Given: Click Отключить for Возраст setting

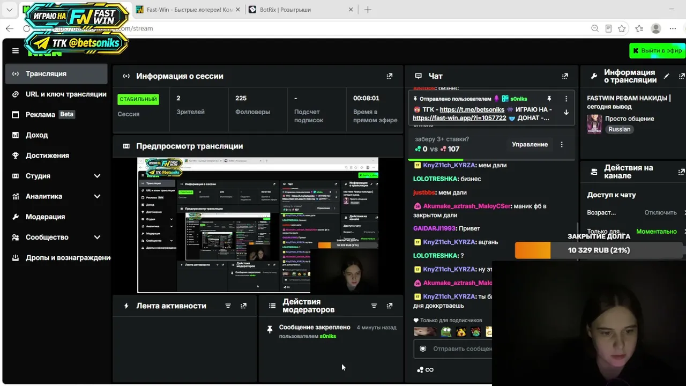Looking at the screenshot, I should [660, 212].
